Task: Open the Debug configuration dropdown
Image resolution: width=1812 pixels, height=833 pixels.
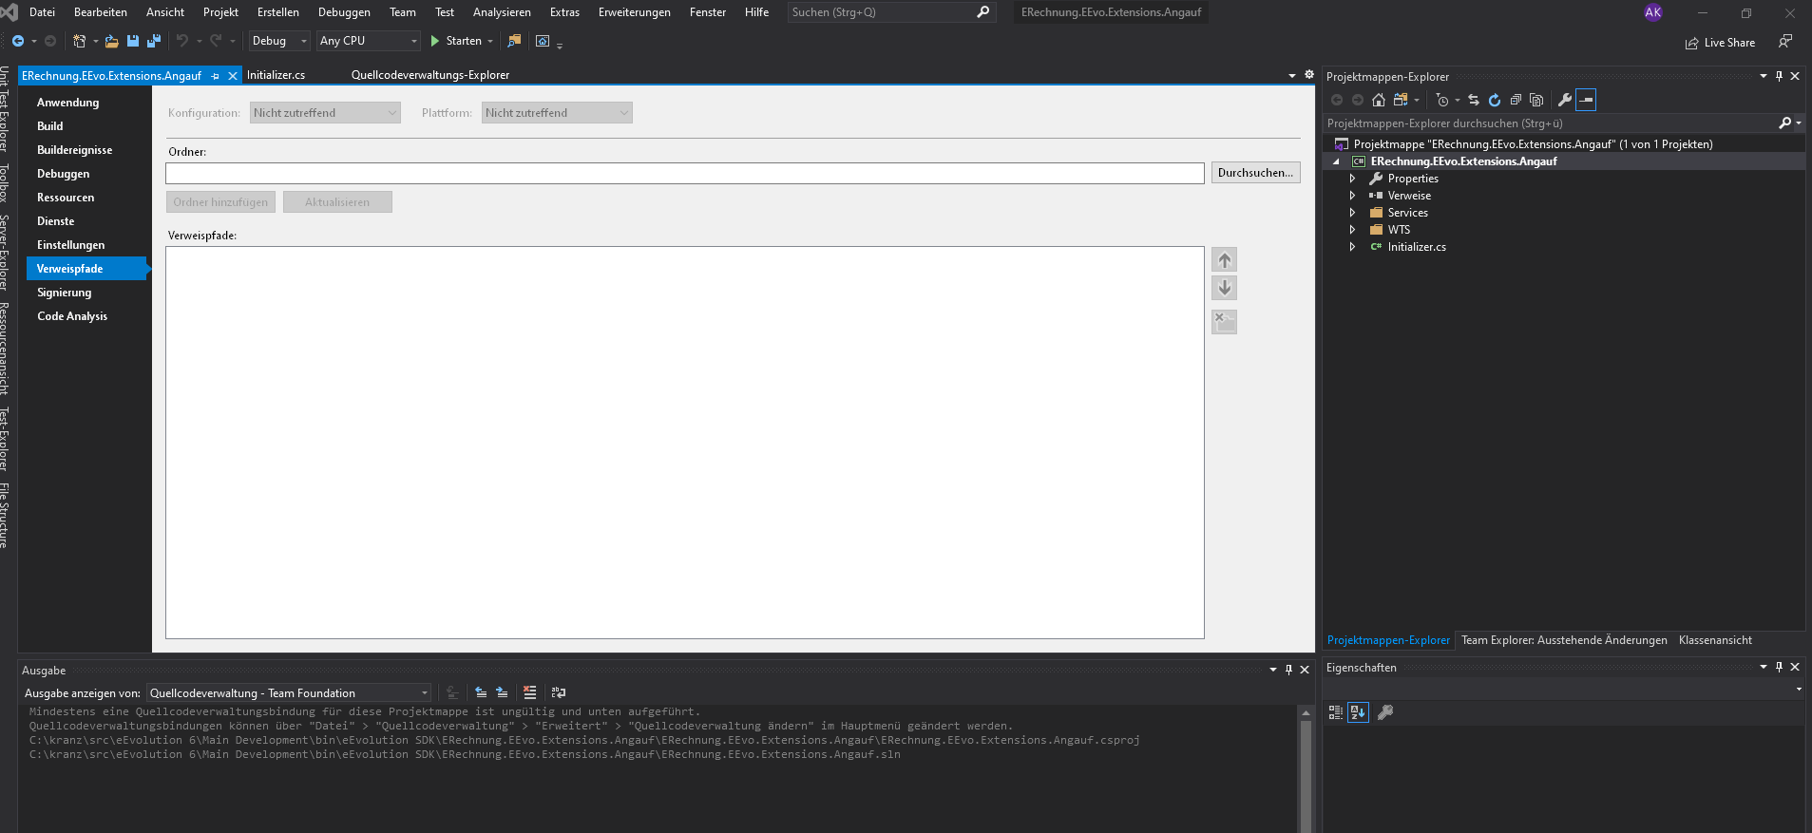Action: 279,41
